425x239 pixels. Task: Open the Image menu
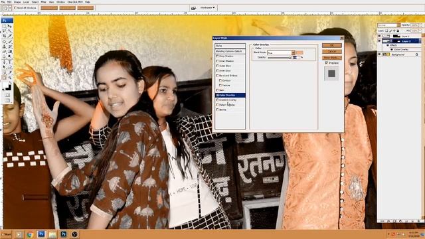click(17, 1)
